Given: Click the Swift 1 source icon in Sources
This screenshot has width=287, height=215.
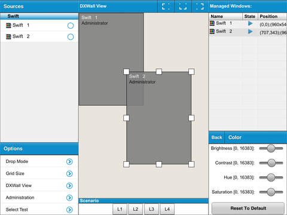Looking at the screenshot, I should (8, 25).
